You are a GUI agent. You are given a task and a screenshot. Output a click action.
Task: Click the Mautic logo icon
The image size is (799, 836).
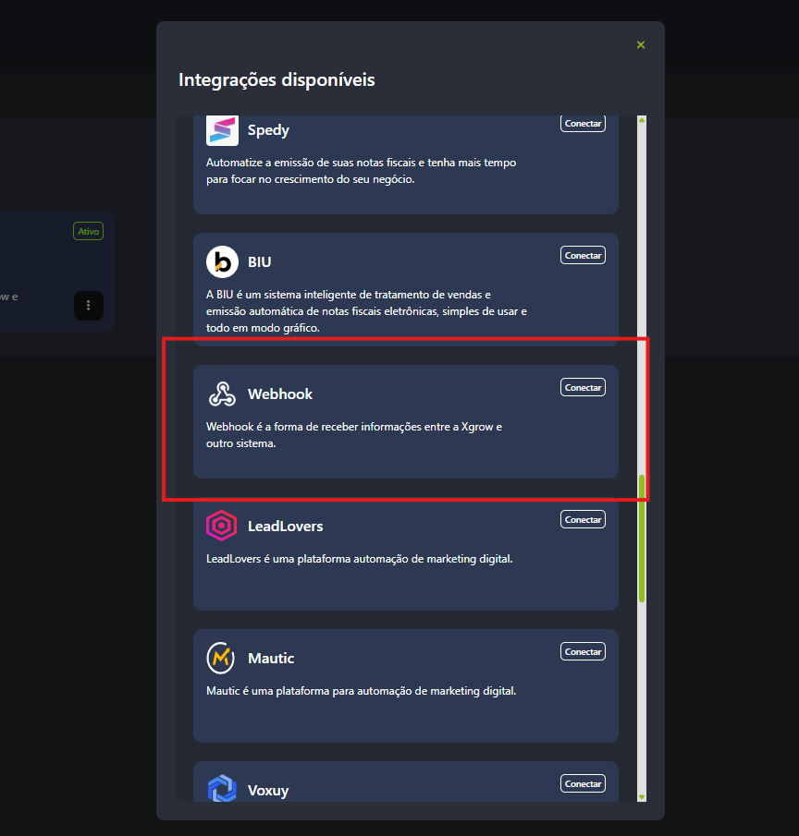click(220, 658)
